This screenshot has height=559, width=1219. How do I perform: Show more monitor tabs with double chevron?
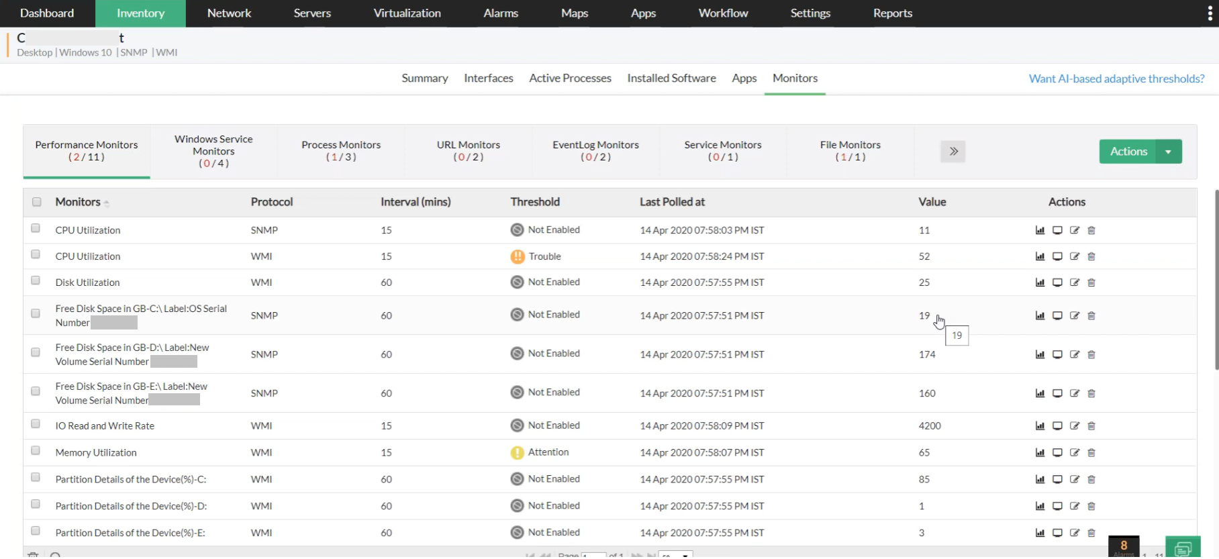pos(953,152)
